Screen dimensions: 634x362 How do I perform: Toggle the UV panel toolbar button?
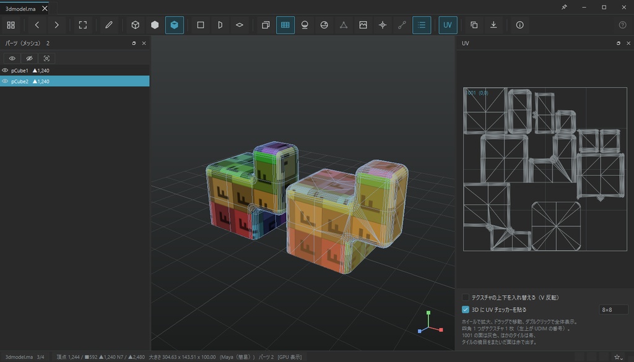pos(448,25)
